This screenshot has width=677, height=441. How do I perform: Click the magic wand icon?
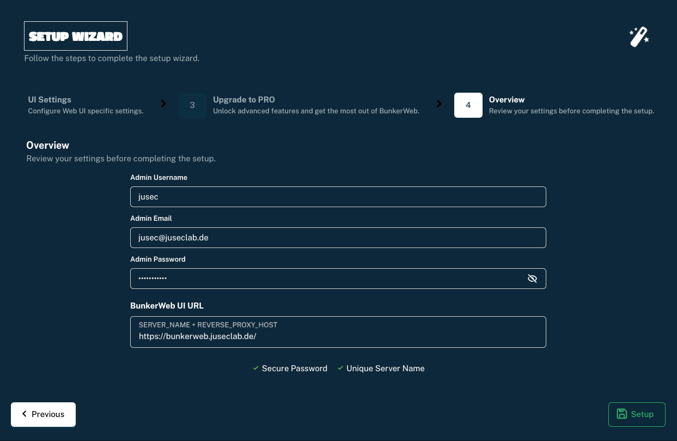pyautogui.click(x=639, y=37)
